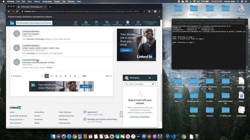Open the SCHOOL desktop folder
250x140 pixels.
point(194,112)
